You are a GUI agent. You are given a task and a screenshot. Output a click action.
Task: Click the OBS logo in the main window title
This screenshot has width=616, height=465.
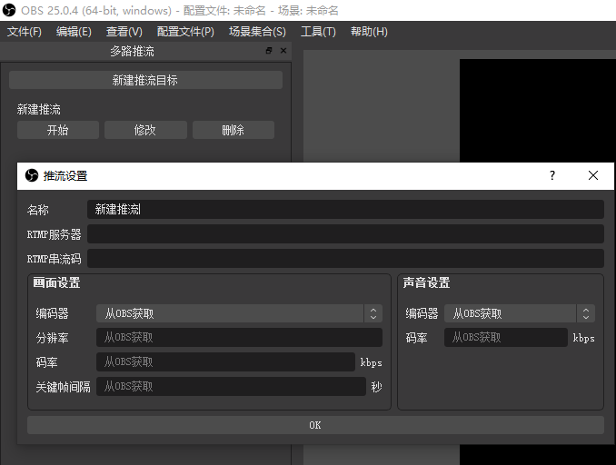9,10
